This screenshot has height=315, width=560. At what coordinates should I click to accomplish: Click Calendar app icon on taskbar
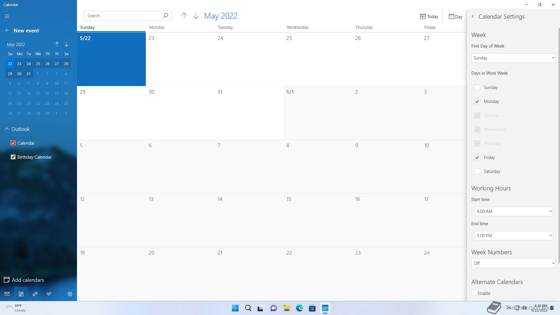click(x=325, y=308)
